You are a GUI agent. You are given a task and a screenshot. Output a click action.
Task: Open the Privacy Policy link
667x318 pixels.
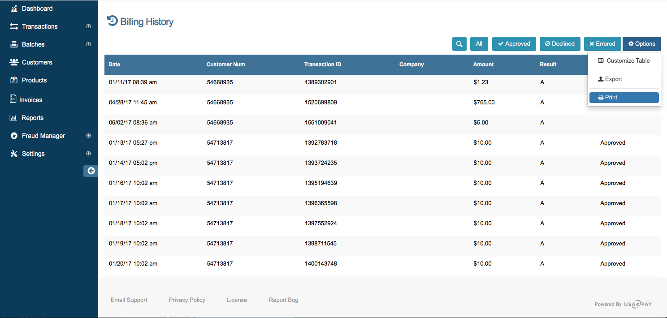coord(187,300)
